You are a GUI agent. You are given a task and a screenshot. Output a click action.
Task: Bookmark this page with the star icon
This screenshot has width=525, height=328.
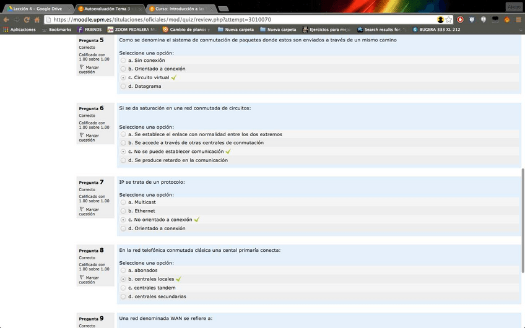449,19
